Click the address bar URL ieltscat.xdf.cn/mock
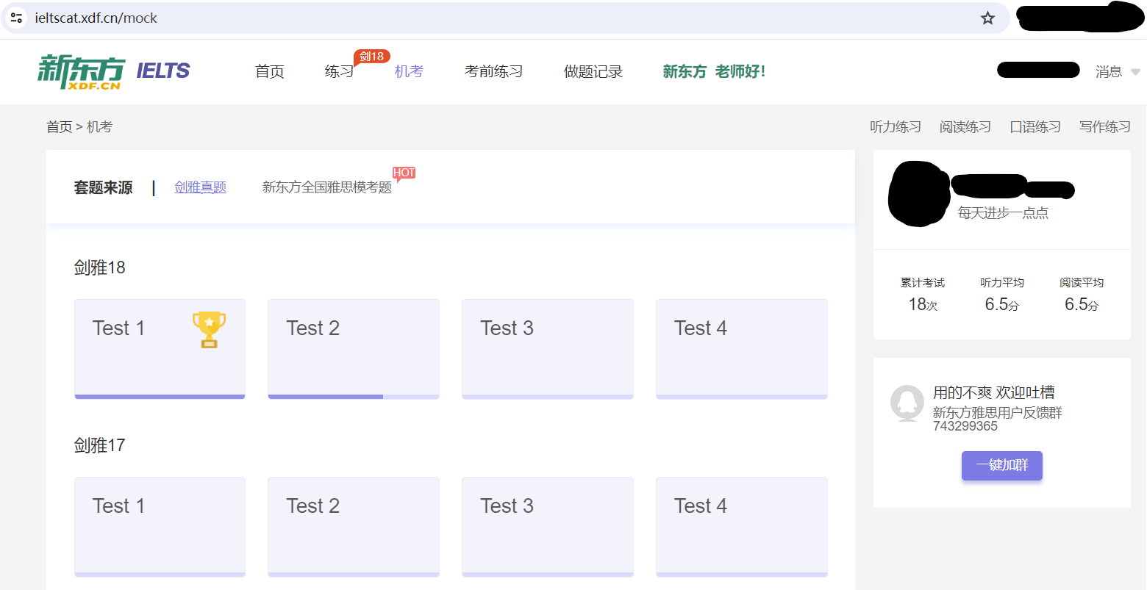 [96, 18]
